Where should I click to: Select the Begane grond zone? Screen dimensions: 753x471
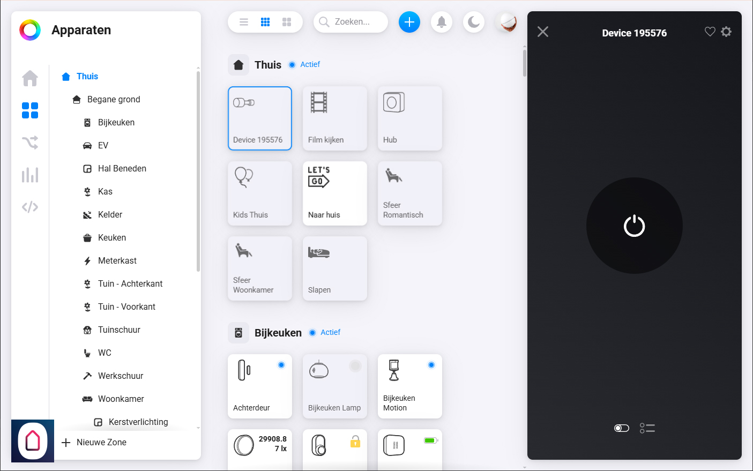click(x=114, y=99)
